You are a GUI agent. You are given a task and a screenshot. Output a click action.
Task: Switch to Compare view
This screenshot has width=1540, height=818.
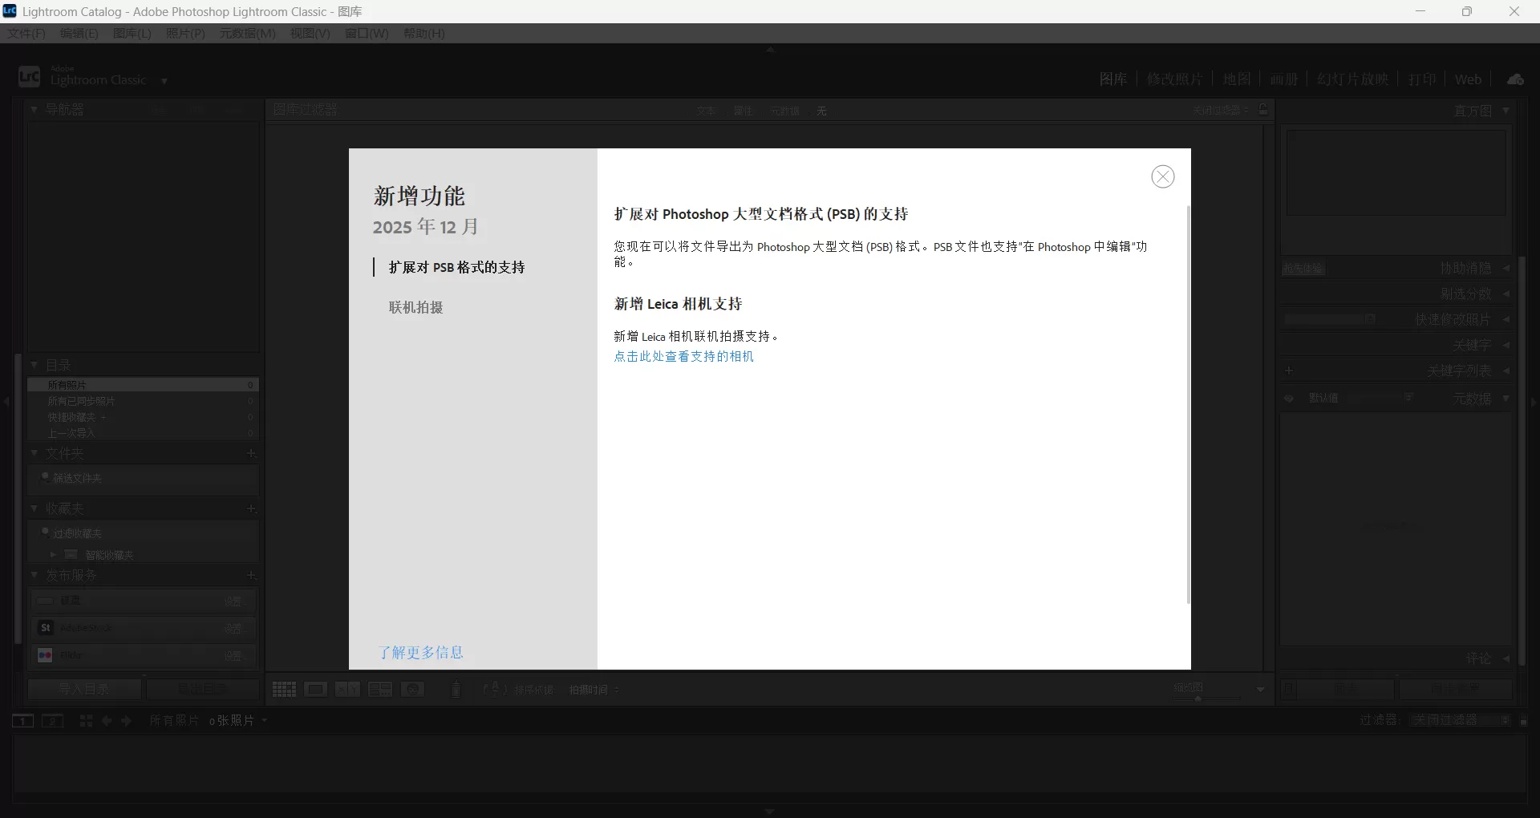click(x=347, y=690)
